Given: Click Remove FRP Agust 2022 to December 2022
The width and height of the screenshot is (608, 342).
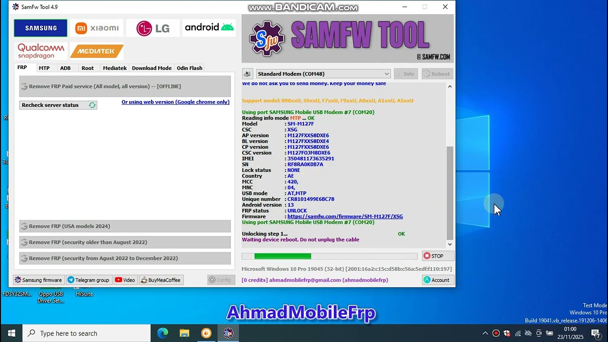Looking at the screenshot, I should (125, 258).
